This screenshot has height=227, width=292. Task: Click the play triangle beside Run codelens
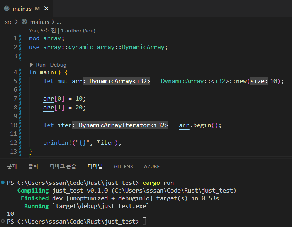pyautogui.click(x=32, y=65)
